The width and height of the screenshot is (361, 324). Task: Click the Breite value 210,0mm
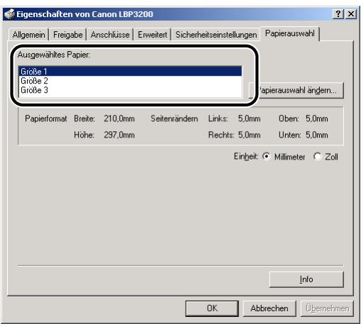click(119, 118)
